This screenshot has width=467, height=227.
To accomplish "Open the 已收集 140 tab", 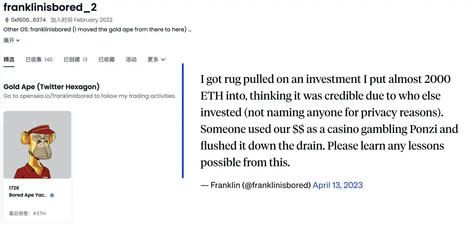I will tap(39, 59).
